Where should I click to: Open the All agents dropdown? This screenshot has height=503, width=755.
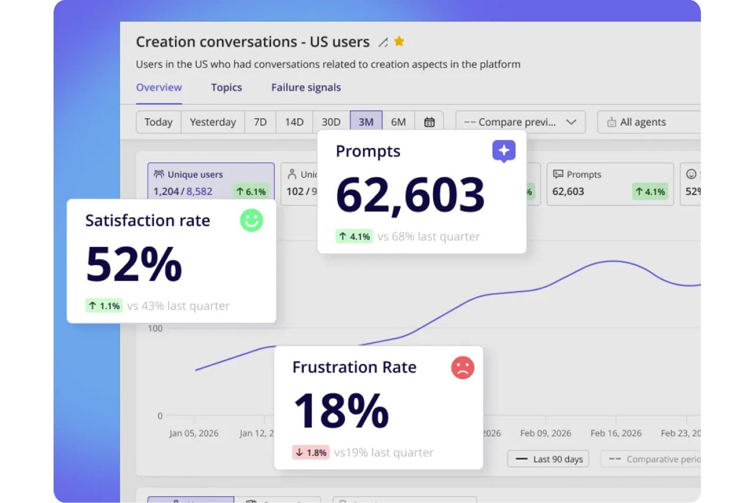(x=649, y=122)
